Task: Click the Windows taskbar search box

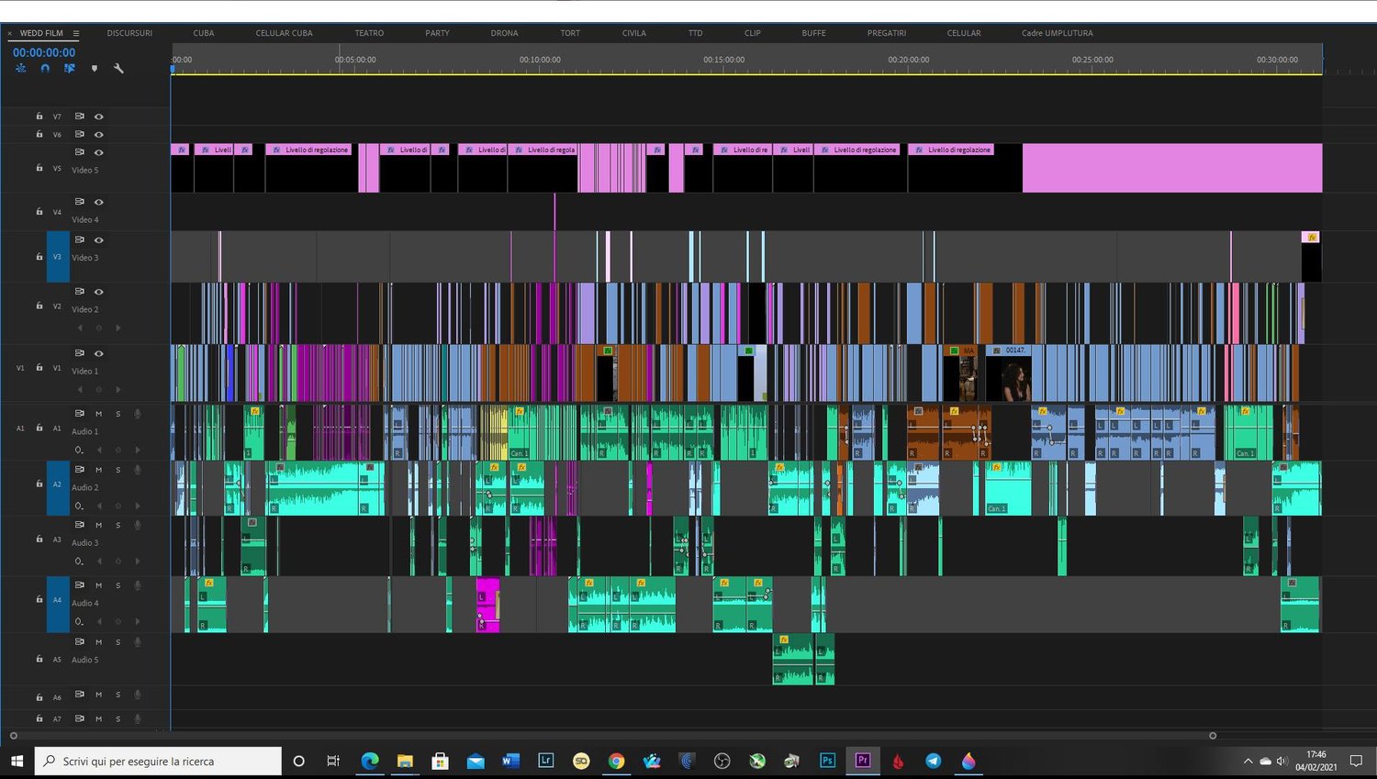Action: tap(158, 761)
